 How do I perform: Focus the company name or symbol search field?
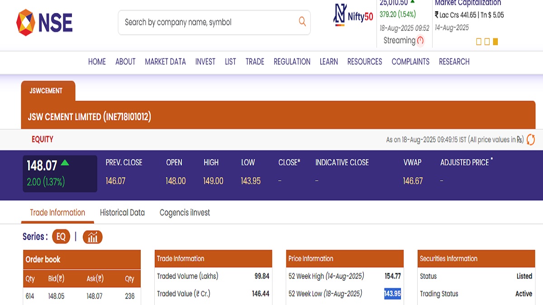click(x=208, y=22)
